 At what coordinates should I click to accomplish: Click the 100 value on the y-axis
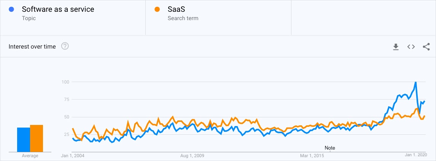click(x=65, y=82)
